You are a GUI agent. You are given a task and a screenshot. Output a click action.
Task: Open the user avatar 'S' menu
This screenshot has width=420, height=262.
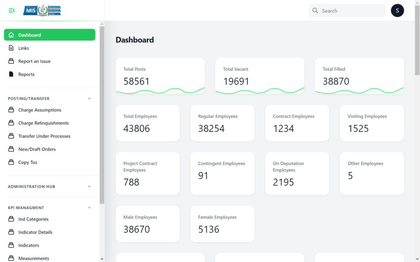(397, 11)
